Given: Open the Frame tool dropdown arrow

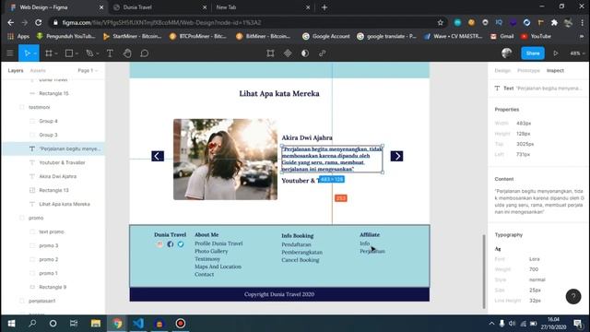Looking at the screenshot, I should tap(56, 53).
